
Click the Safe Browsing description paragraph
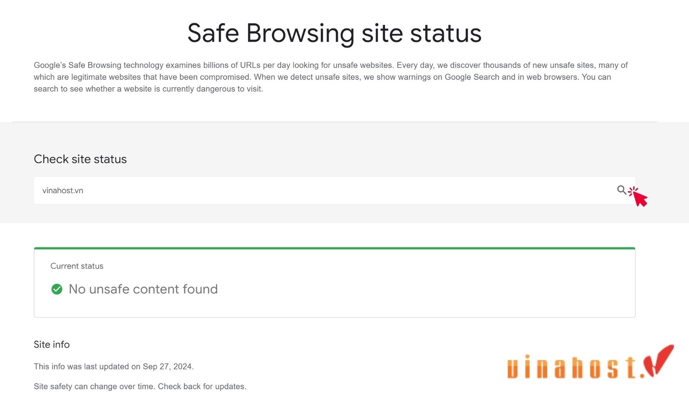[x=331, y=77]
